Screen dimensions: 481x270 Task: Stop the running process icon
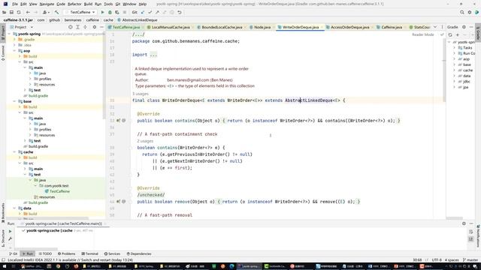point(125,12)
